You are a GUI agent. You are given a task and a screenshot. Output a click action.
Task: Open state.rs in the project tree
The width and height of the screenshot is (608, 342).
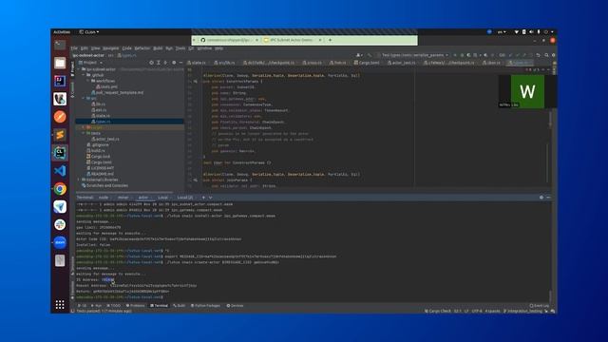point(101,116)
